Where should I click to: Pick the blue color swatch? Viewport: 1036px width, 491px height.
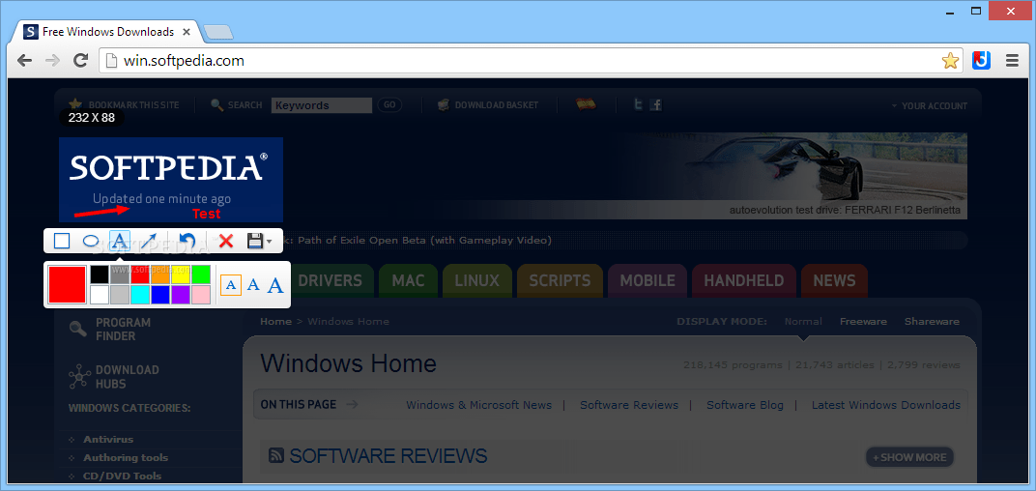159,295
